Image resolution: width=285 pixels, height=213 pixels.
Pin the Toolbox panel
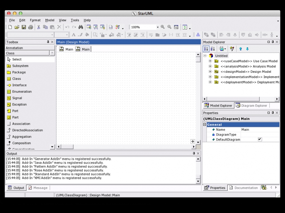(x=48, y=42)
